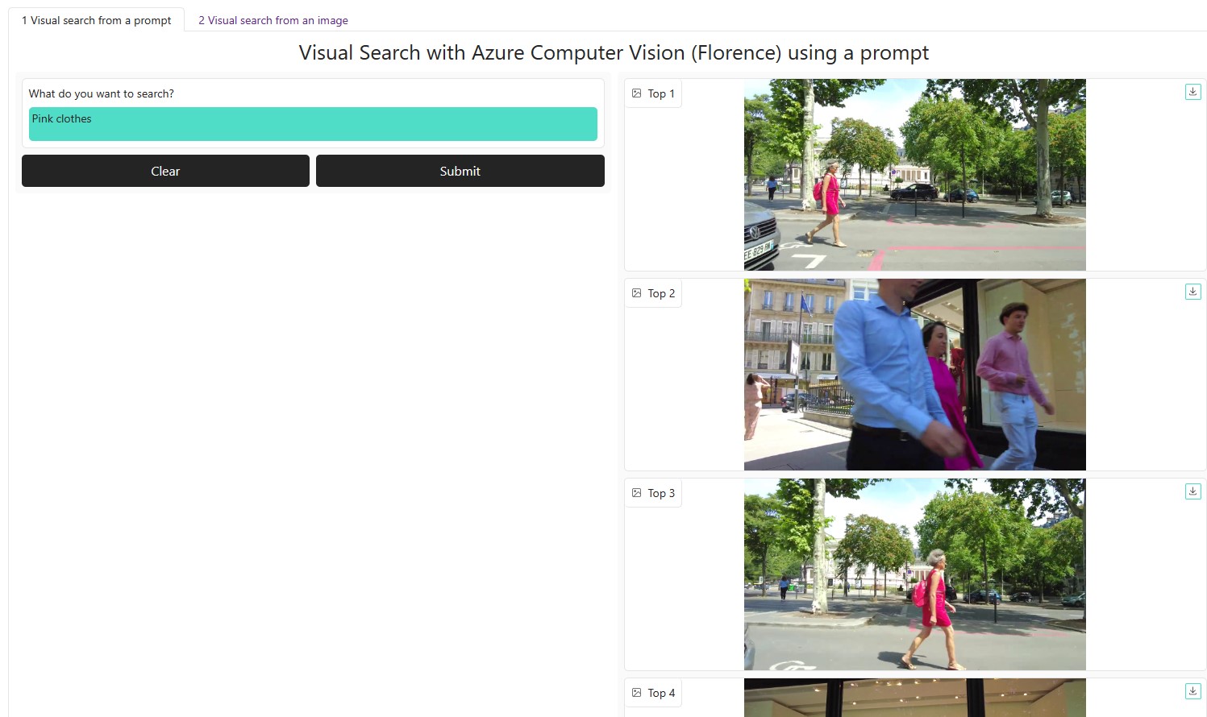Select the Visual search from a prompt tab

click(x=97, y=20)
